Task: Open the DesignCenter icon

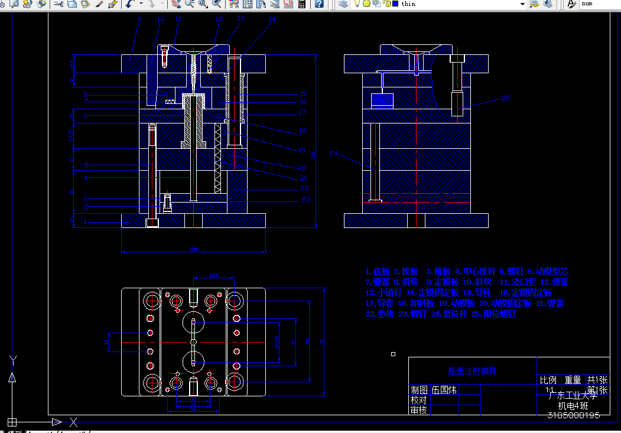Action: (x=248, y=4)
